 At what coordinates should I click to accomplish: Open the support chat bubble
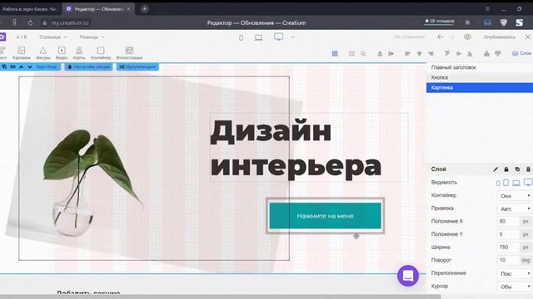[408, 276]
